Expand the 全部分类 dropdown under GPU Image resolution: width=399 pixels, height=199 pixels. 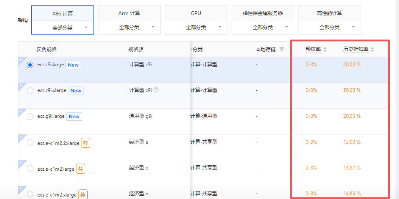(196, 27)
